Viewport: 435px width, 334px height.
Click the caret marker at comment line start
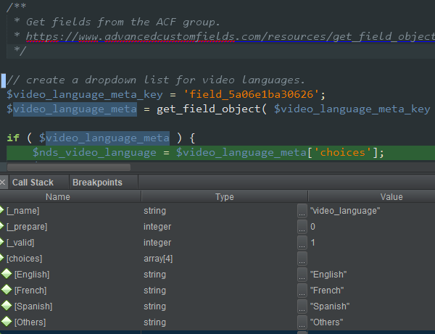click(x=4, y=80)
